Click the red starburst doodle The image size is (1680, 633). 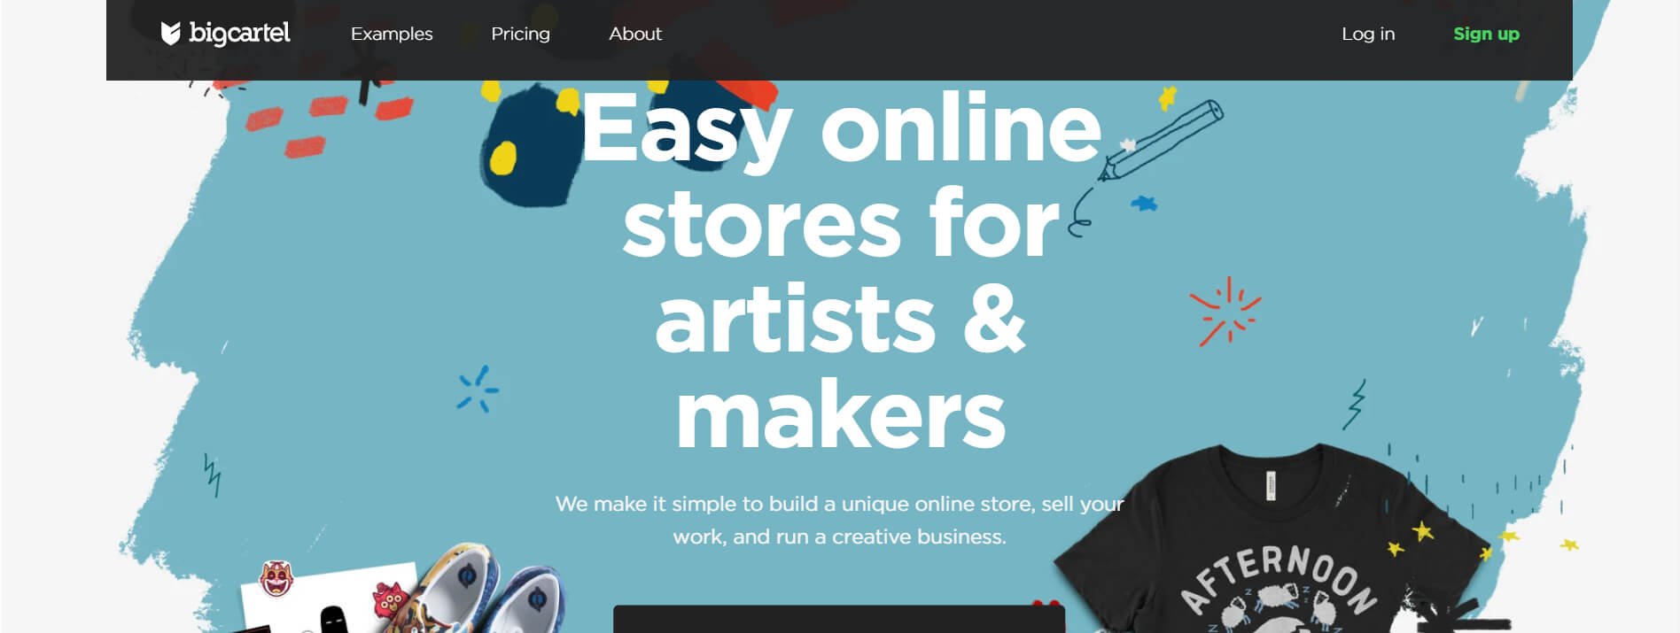click(1225, 311)
